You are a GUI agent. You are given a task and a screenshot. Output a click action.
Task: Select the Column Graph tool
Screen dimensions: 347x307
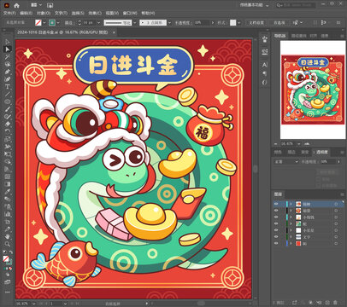(8, 214)
